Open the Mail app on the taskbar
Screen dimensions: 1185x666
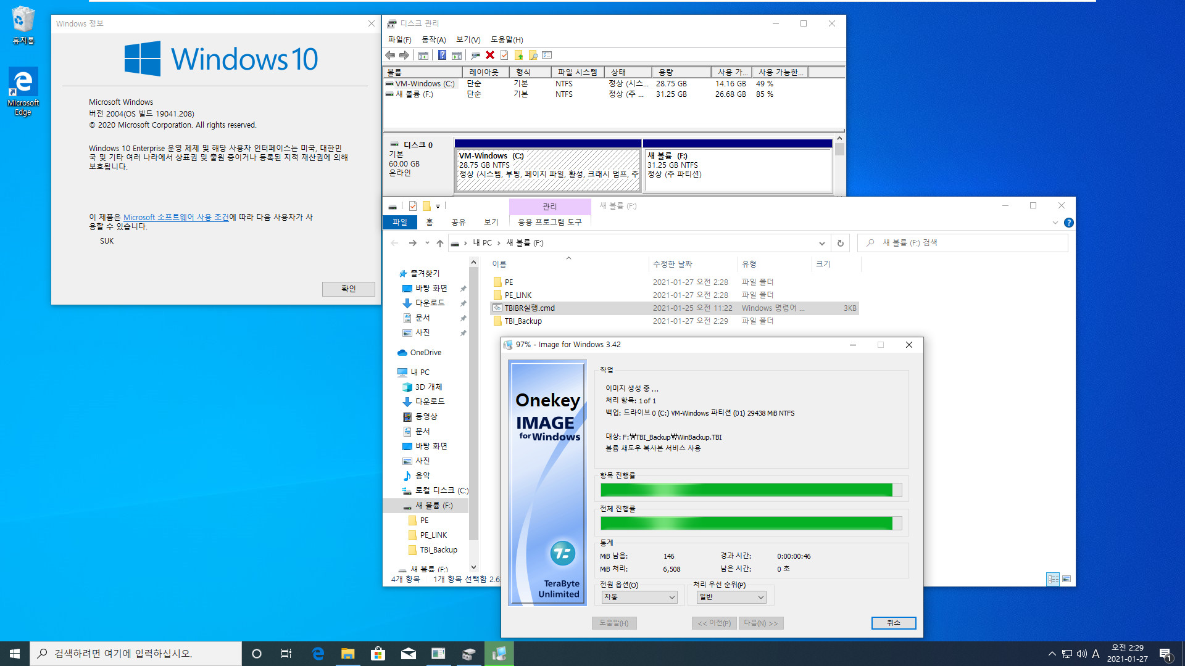point(408,654)
